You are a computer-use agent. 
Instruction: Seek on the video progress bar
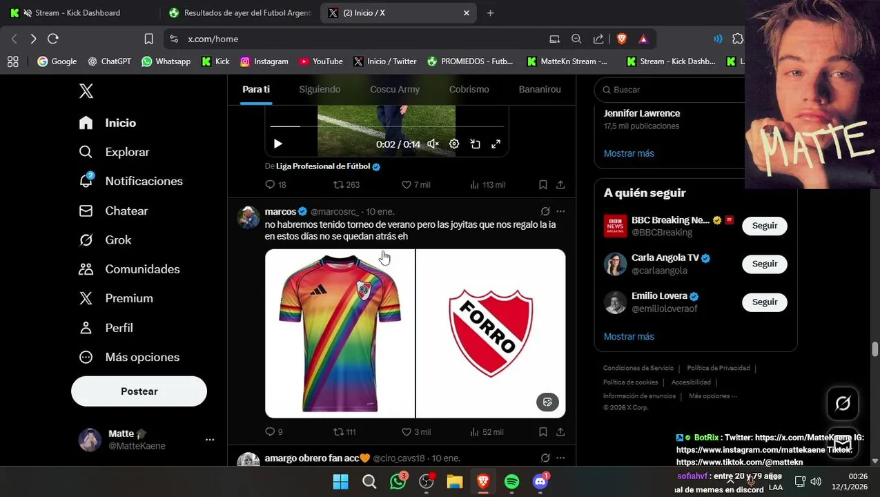[387, 126]
